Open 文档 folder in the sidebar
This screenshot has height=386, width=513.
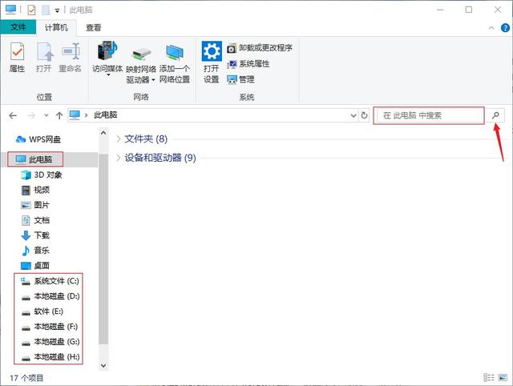35,220
